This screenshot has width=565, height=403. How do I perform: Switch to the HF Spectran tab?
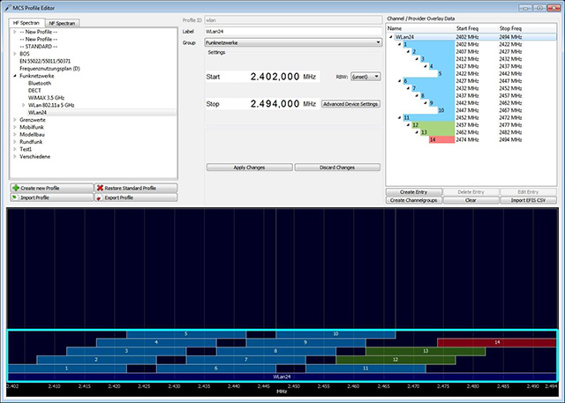[26, 23]
